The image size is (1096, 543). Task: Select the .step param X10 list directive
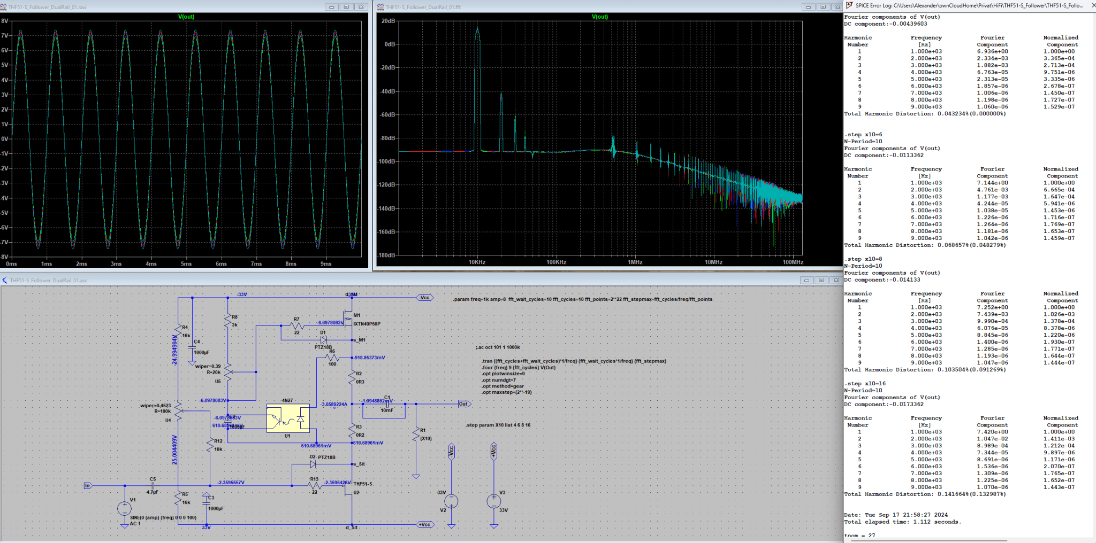pos(498,425)
